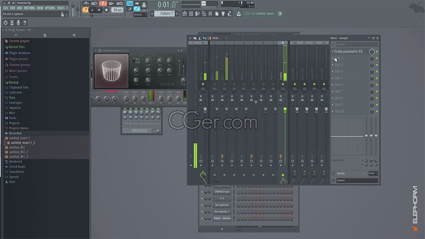Mute the Master mixer track green light
The height and width of the screenshot is (239, 425).
(x=203, y=84)
